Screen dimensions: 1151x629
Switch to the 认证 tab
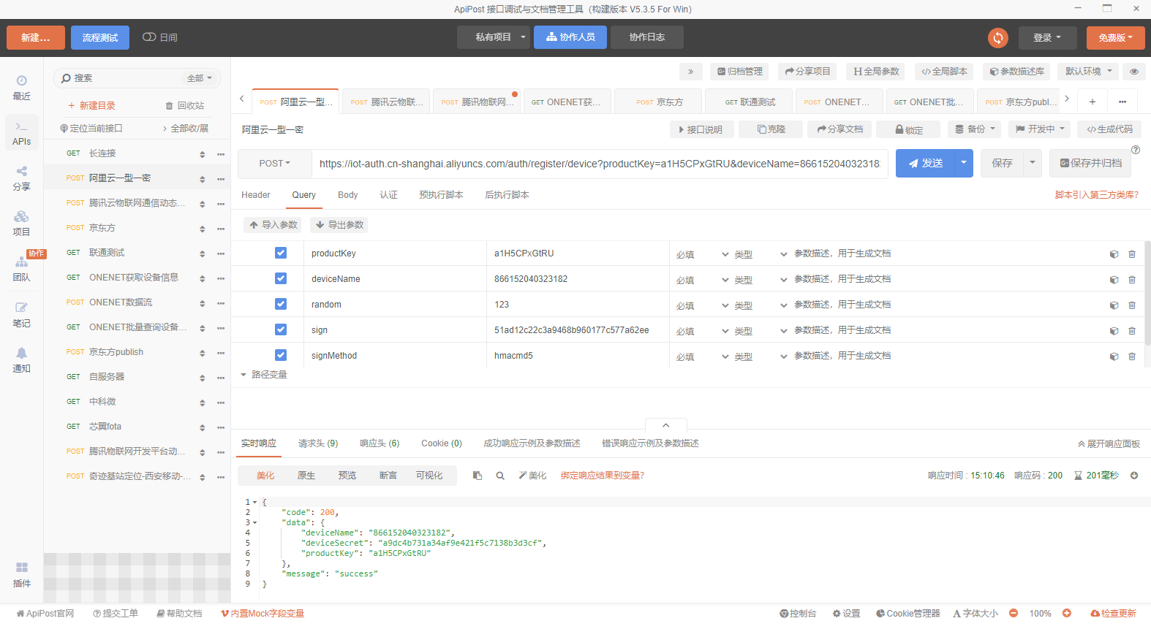tap(389, 195)
